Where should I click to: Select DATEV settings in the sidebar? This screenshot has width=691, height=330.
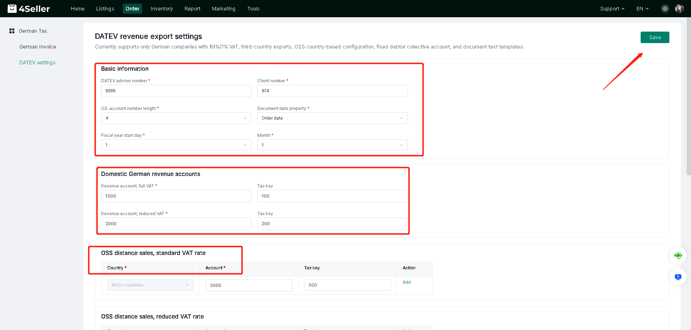(37, 62)
